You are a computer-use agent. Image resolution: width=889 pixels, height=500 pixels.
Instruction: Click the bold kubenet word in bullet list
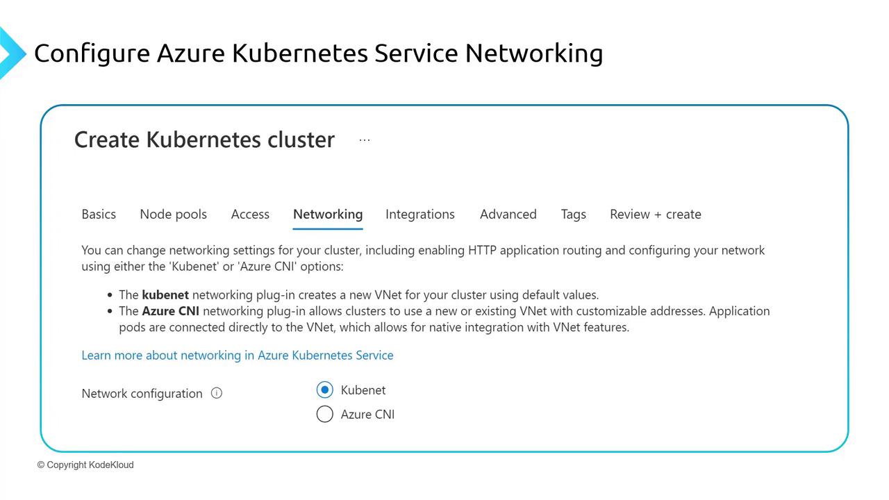(165, 294)
